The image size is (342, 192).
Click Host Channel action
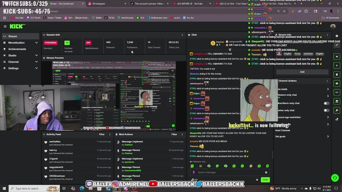tap(282, 131)
